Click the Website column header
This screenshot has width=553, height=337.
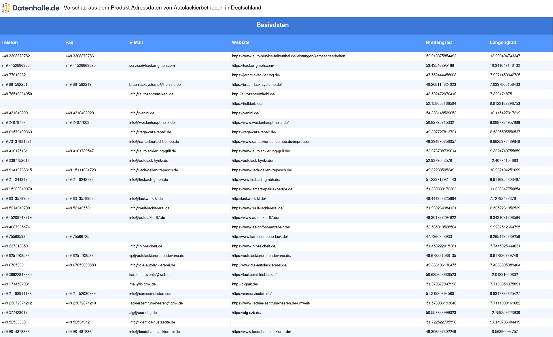tap(240, 42)
